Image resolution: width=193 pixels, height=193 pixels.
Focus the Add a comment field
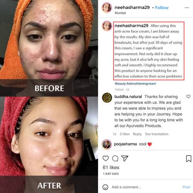(146, 187)
